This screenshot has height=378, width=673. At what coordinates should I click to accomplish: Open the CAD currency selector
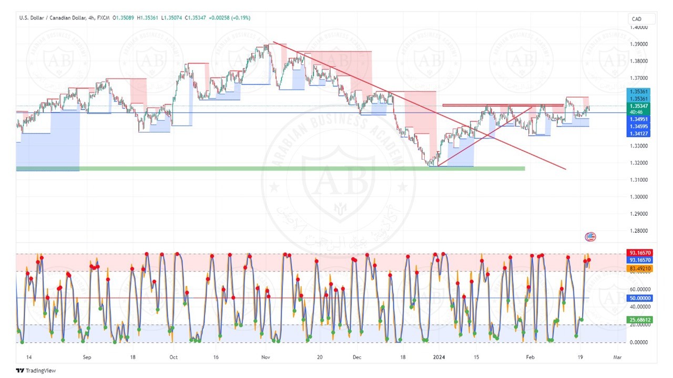642,19
